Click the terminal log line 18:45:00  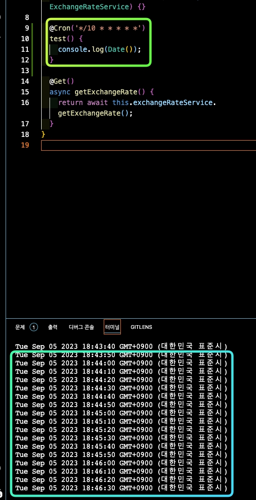(x=121, y=413)
